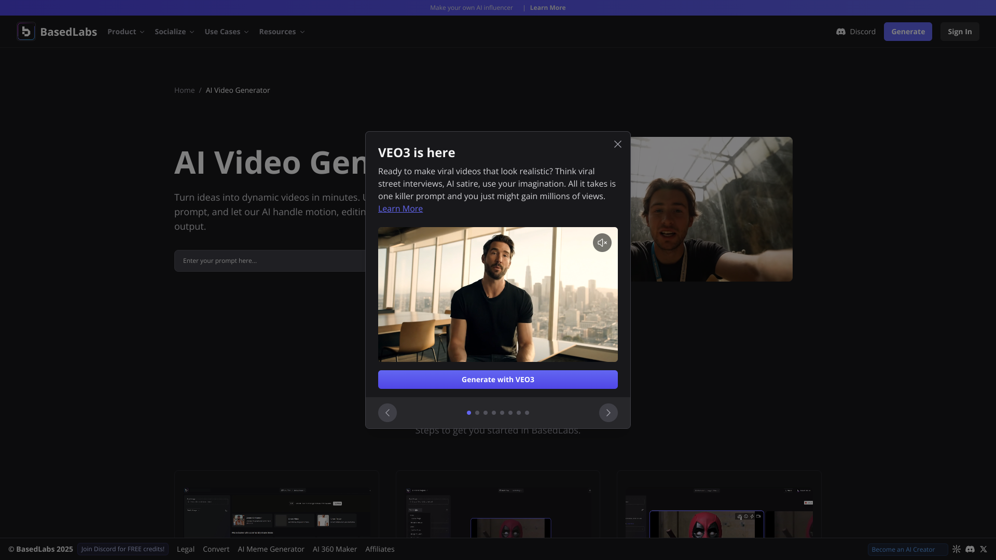The image size is (996, 560).
Task: Click the © BasedLabs 2025 footer text
Action: click(x=40, y=549)
